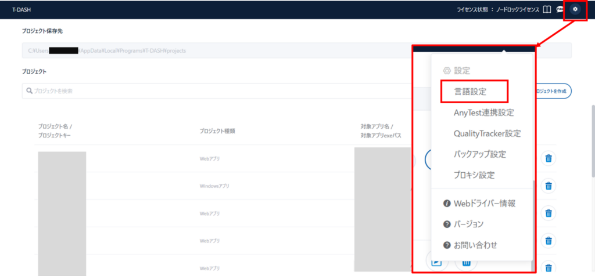
Task: Delete the first Webアプリ project with trash icon
Action: [x=547, y=158]
